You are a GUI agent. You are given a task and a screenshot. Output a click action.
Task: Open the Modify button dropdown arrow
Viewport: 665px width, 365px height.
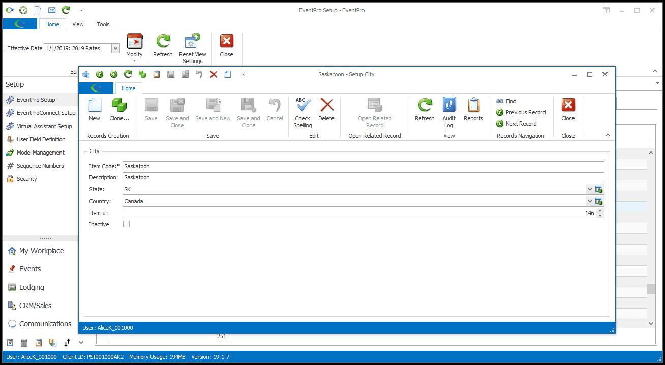pyautogui.click(x=134, y=61)
